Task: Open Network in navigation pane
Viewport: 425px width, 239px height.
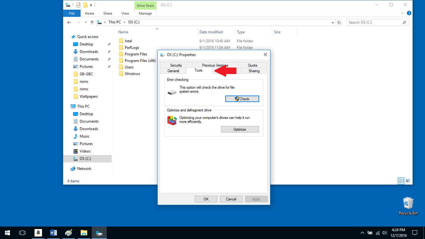Action: 84,169
